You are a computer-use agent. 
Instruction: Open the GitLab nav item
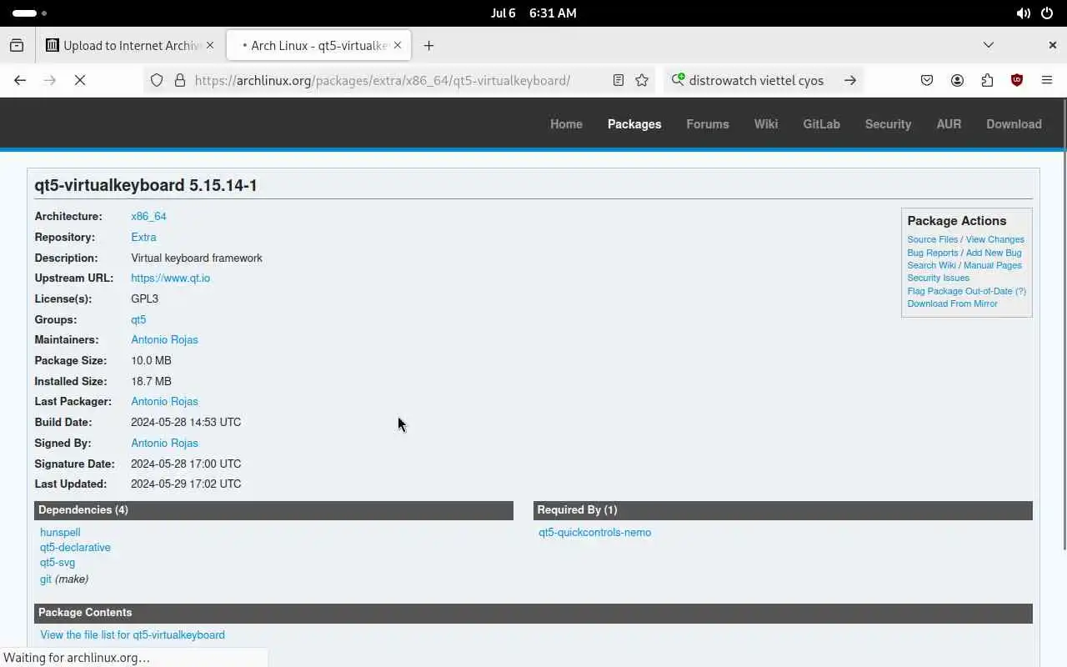click(821, 124)
